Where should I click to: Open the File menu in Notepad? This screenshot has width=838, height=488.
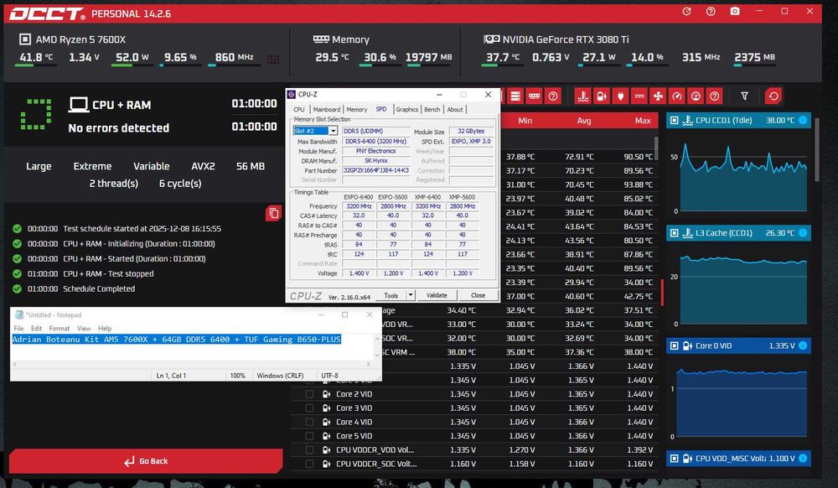[x=18, y=328]
